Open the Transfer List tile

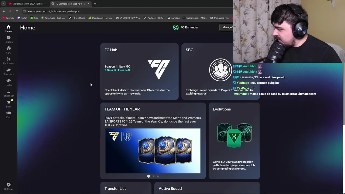click(x=126, y=188)
